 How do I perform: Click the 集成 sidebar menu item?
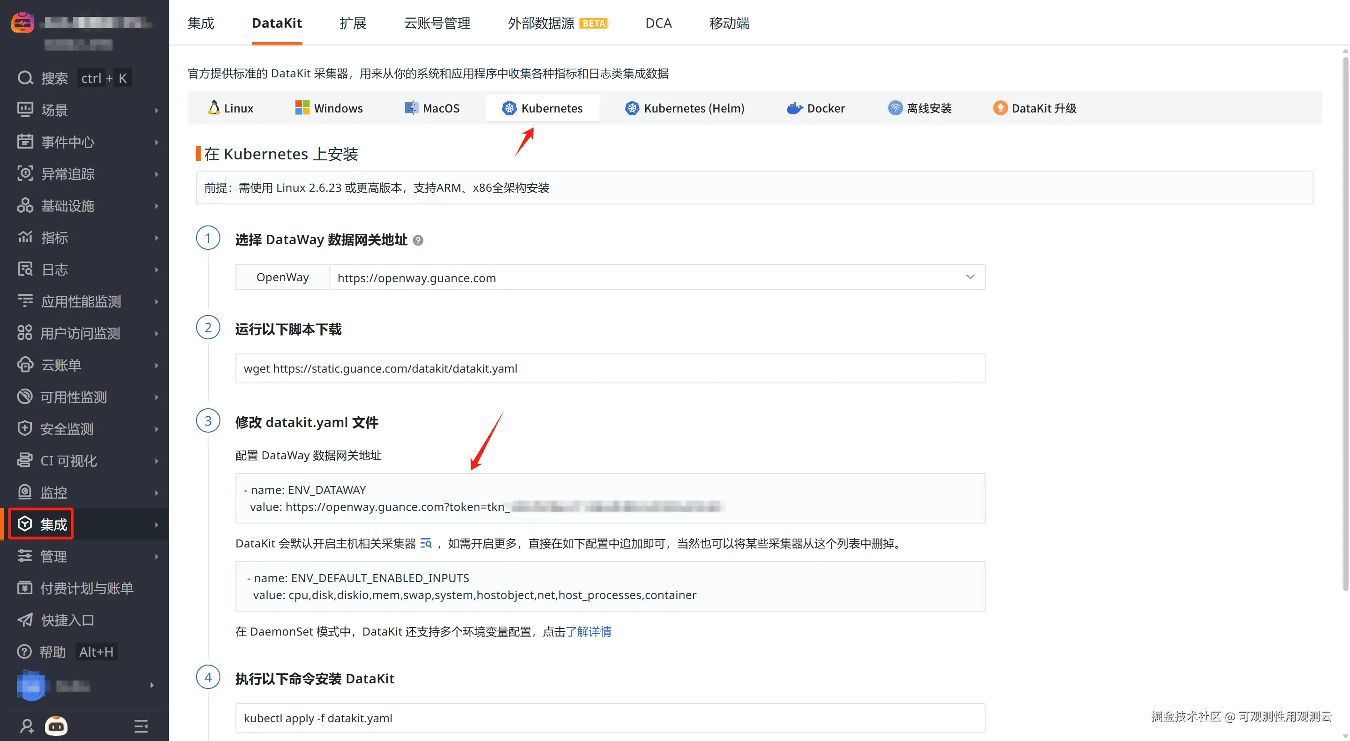pyautogui.click(x=84, y=524)
